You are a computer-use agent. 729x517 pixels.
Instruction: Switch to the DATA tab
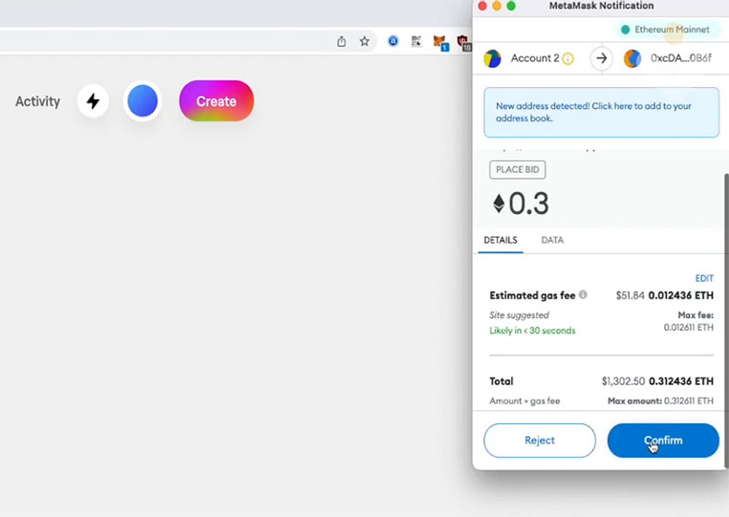(x=552, y=241)
